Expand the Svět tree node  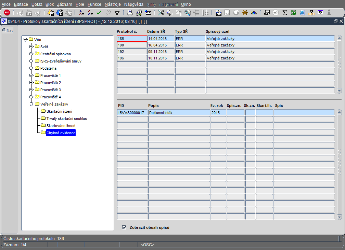tap(31, 47)
